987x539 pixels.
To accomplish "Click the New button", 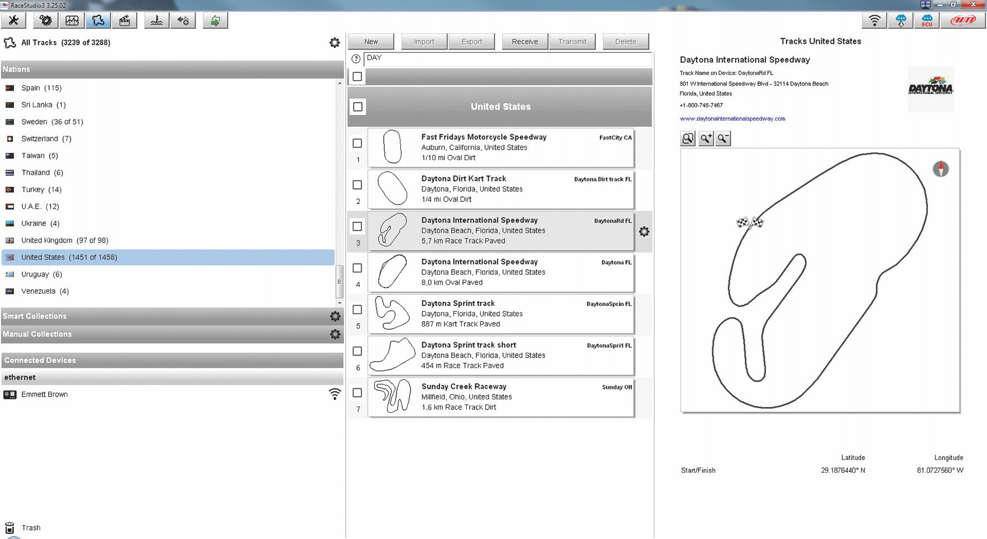I will pyautogui.click(x=371, y=42).
